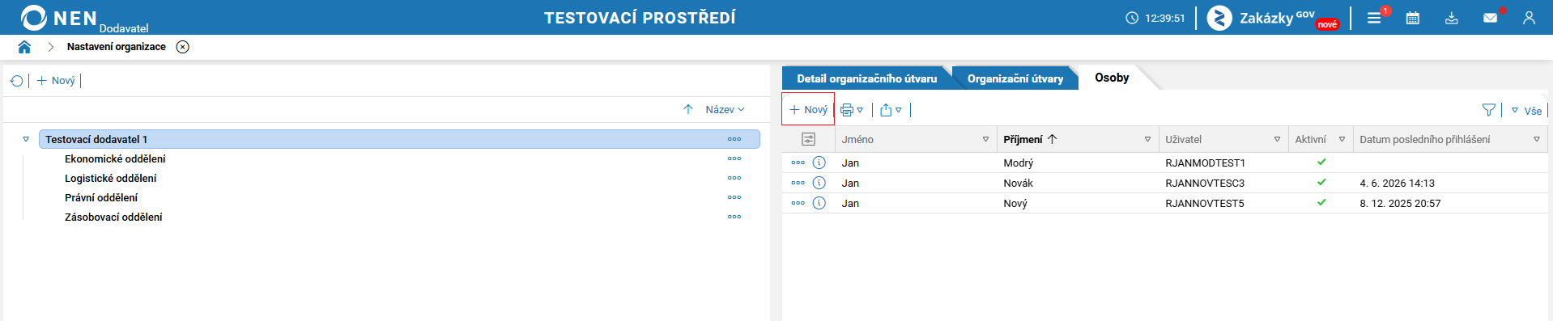Screen dimensions: 1553x321
Task: Open Uživatel column filter dropdown
Action: (1277, 139)
